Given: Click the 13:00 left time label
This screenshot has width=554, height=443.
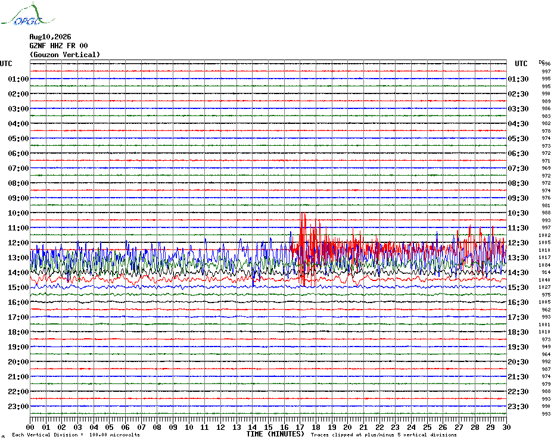Looking at the screenshot, I should click(x=18, y=258).
